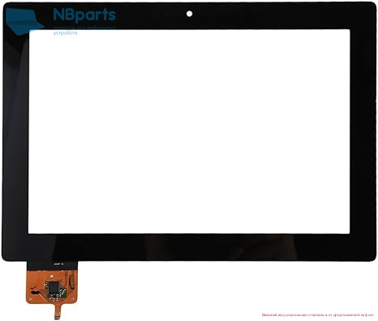Click the blue laptop logo icon
378x321 pixels.
tap(25, 21)
